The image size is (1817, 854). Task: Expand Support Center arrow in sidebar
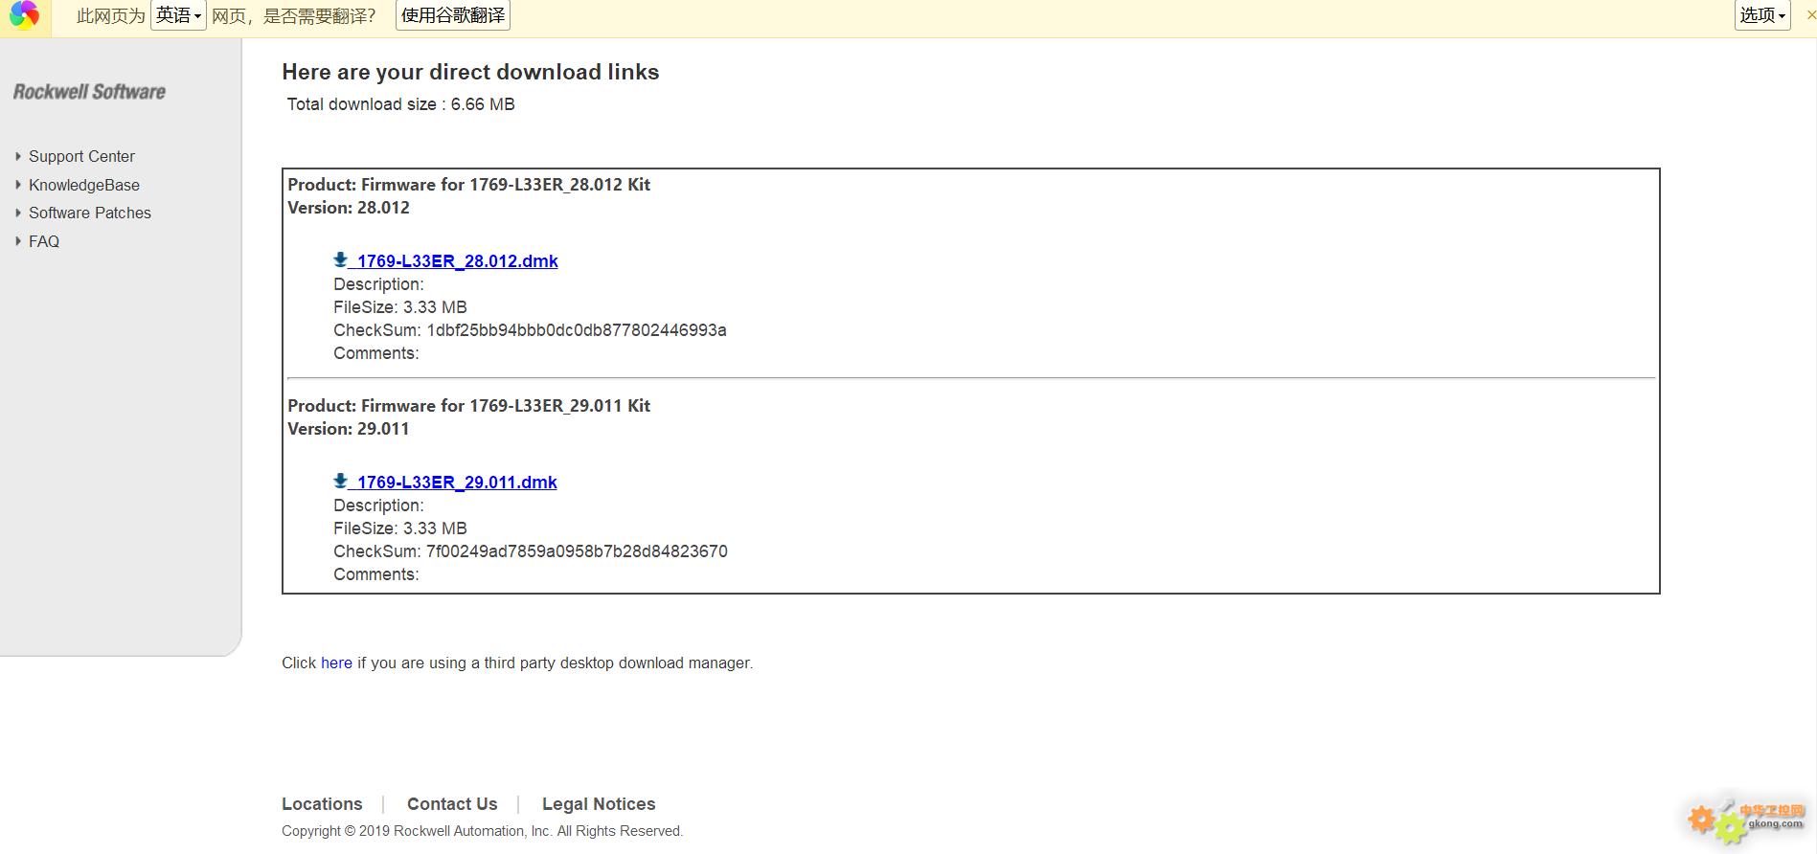click(18, 156)
